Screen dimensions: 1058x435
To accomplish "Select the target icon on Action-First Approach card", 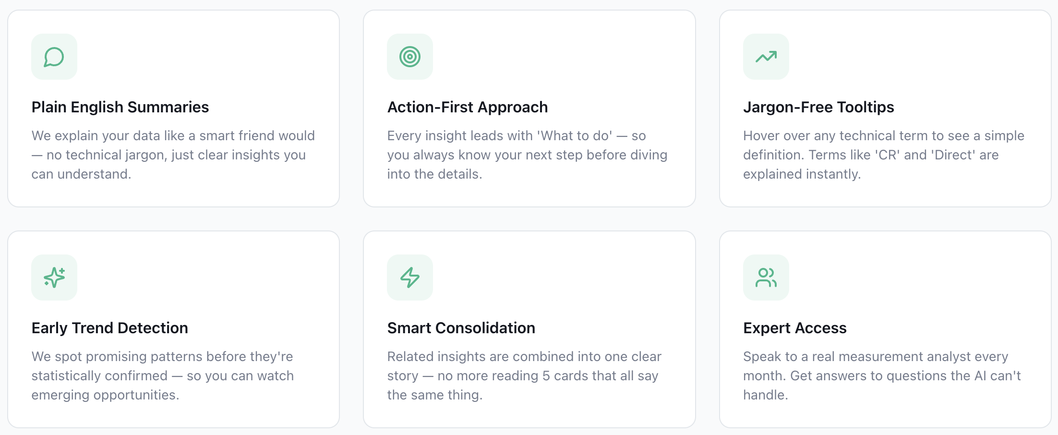I will click(x=410, y=57).
